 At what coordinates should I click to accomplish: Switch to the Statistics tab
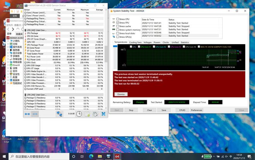pos(185,42)
